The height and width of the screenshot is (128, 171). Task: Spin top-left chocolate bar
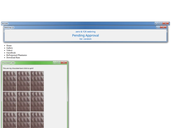click(9, 81)
